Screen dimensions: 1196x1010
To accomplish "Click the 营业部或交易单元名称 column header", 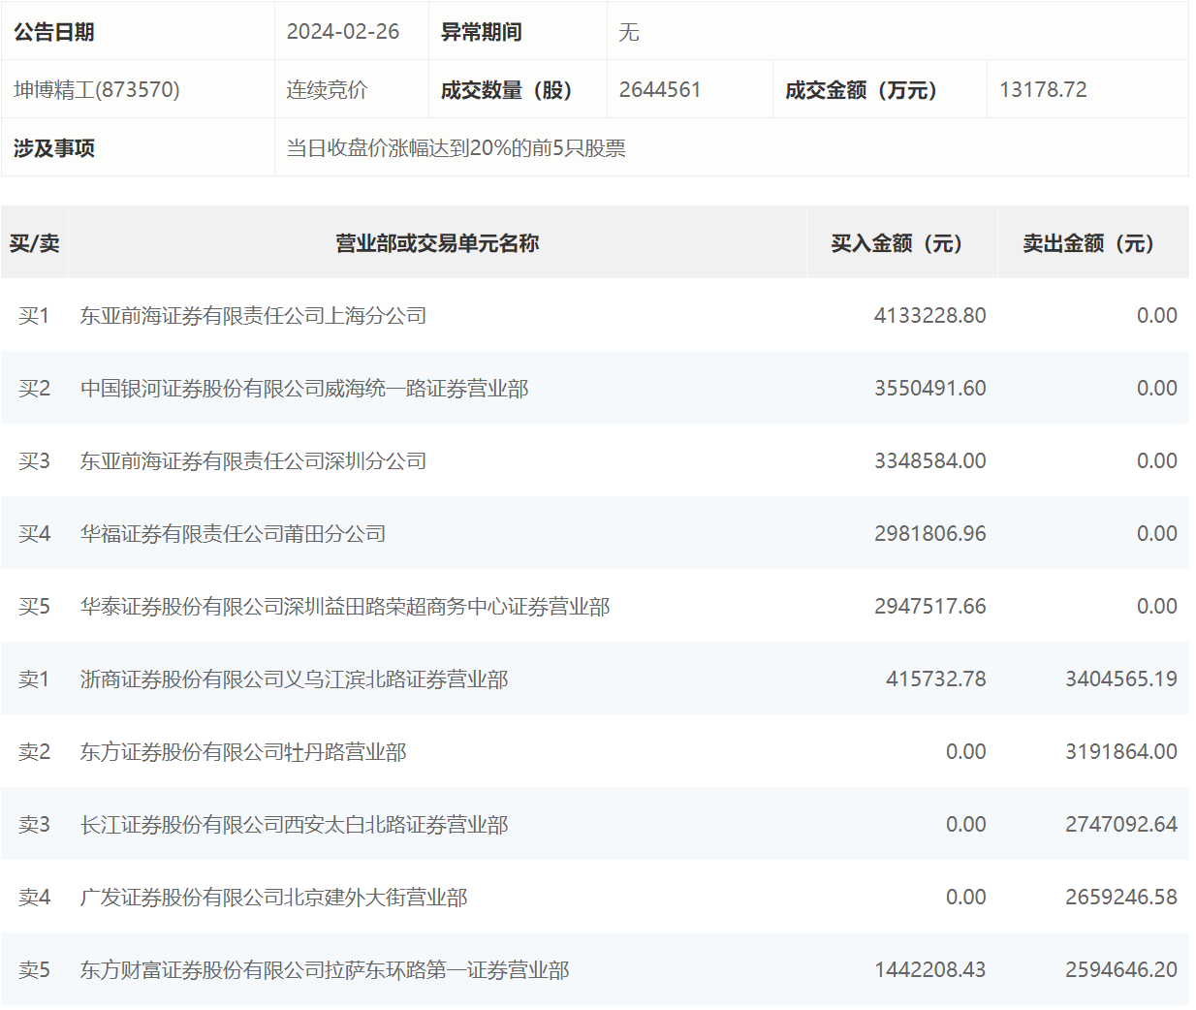I will coord(437,243).
